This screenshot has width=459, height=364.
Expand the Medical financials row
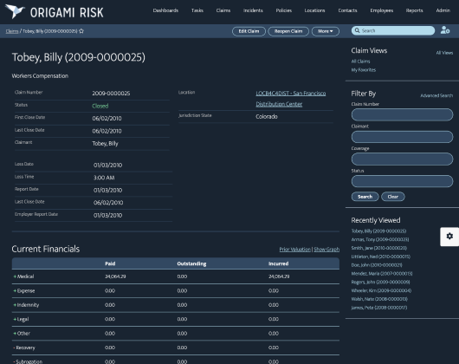(x=15, y=276)
